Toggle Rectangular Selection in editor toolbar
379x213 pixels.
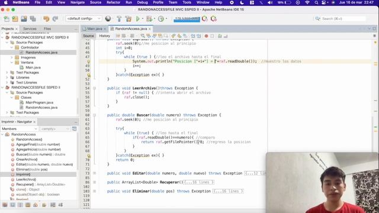[x=166, y=36]
